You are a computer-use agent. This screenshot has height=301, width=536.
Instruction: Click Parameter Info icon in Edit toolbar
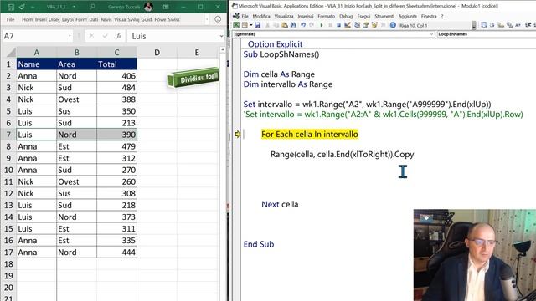pyautogui.click(x=509, y=25)
